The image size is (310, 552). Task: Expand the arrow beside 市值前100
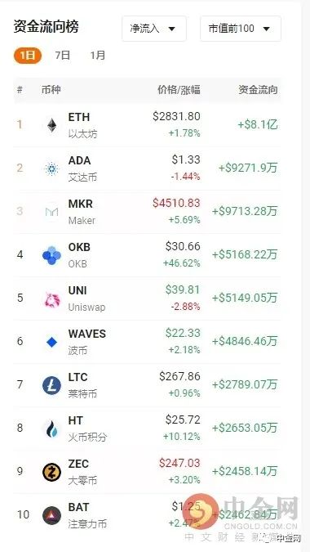click(267, 29)
